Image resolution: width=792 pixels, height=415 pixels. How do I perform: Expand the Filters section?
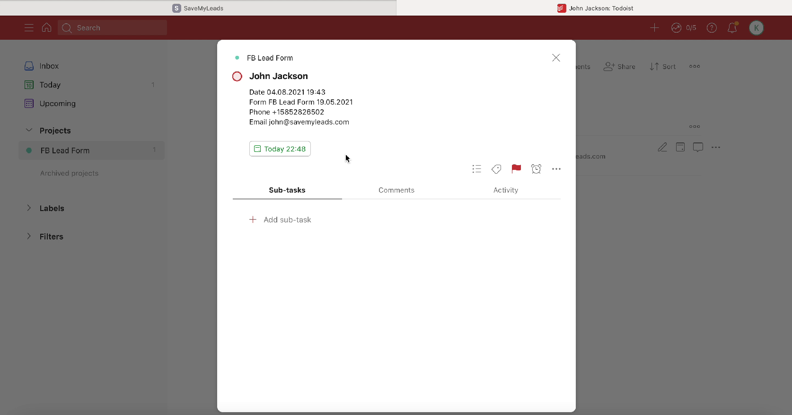[x=29, y=237]
